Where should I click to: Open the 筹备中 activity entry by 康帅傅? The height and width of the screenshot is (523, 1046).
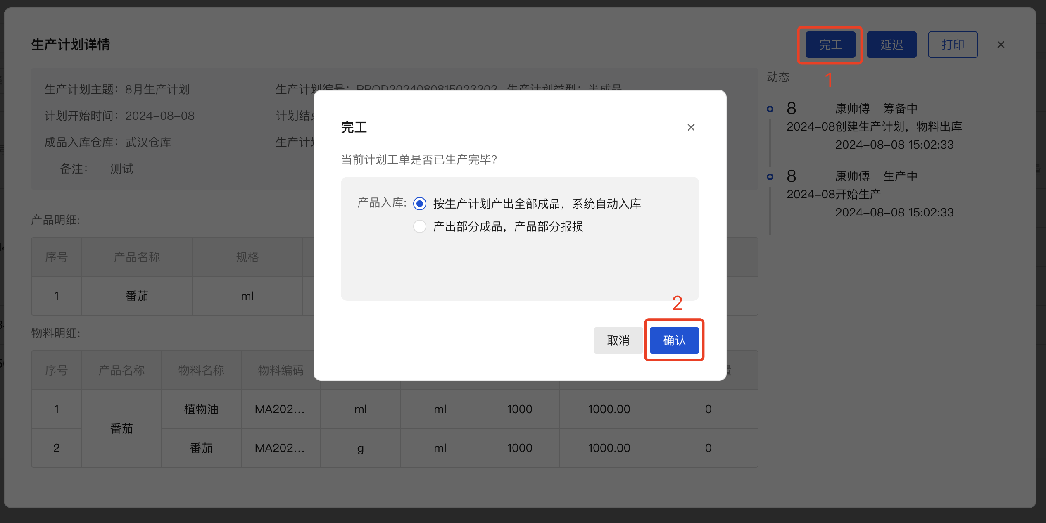872,108
